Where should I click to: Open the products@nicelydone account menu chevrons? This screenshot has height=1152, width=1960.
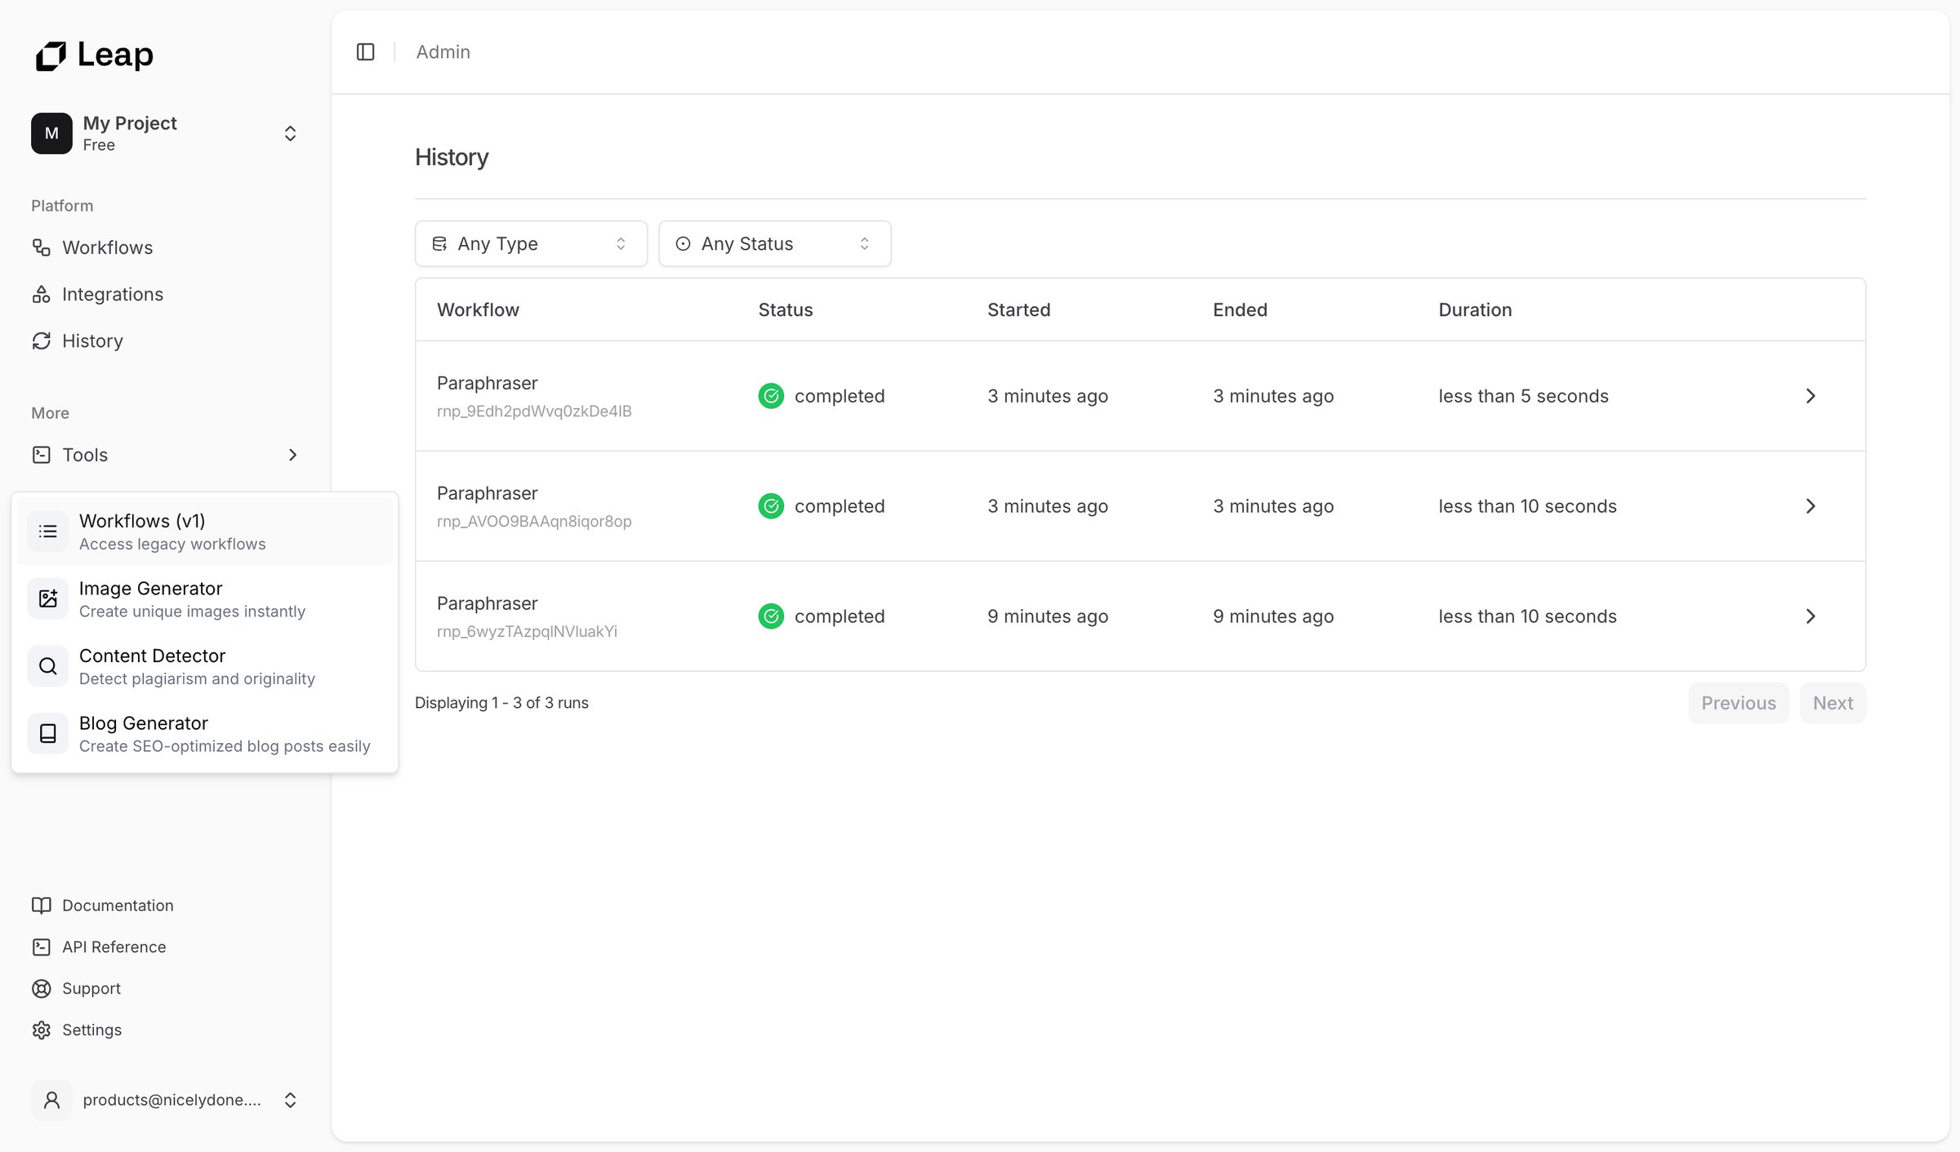pos(290,1100)
